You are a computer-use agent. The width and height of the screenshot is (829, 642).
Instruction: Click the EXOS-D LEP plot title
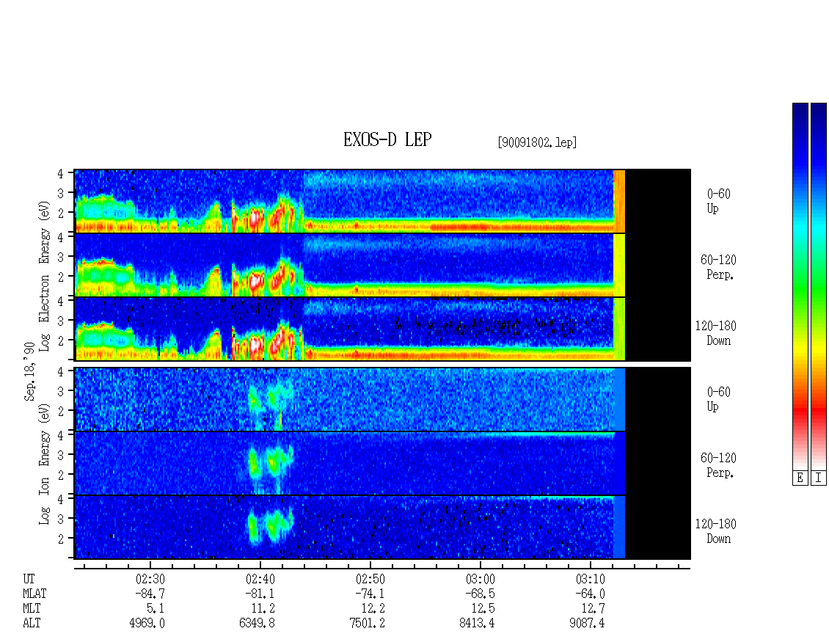point(387,139)
